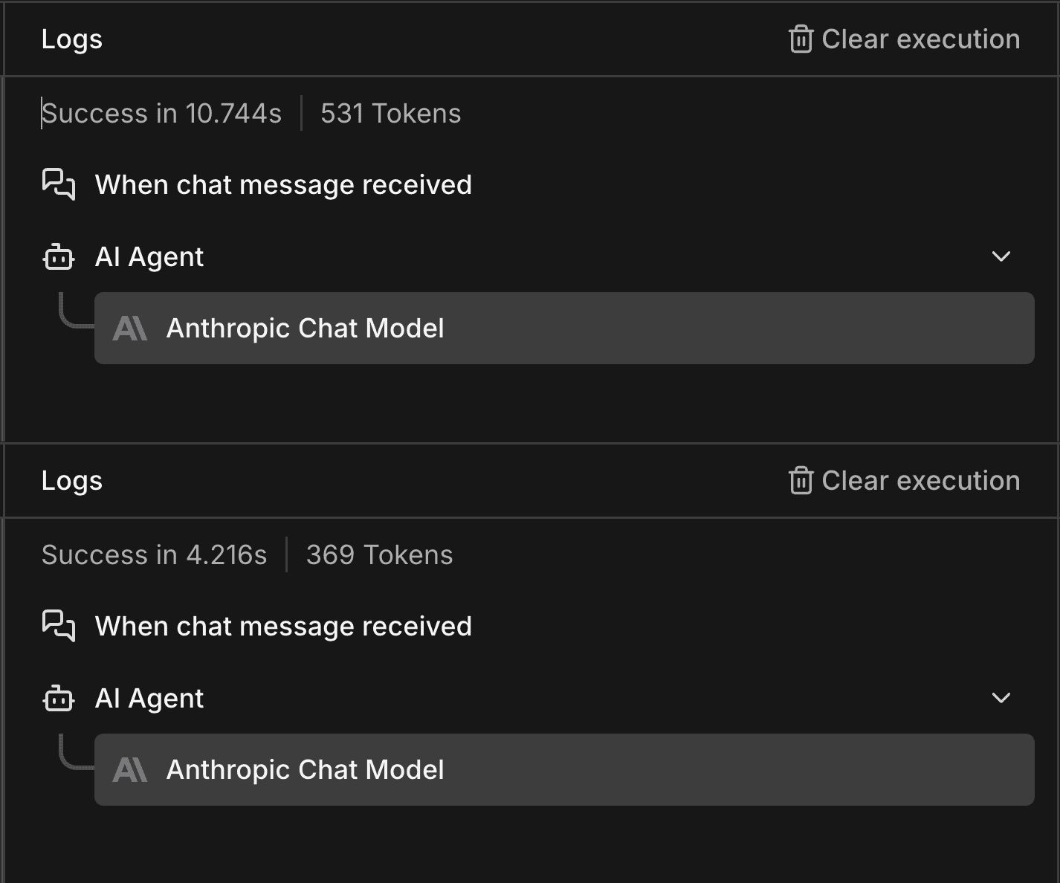Collapse the top AI Agent chevron
1060x883 pixels.
pos(1001,256)
